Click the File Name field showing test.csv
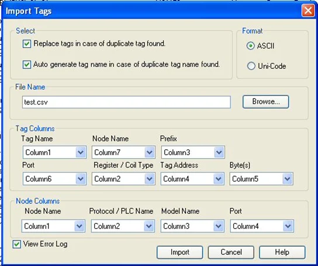 (x=126, y=102)
